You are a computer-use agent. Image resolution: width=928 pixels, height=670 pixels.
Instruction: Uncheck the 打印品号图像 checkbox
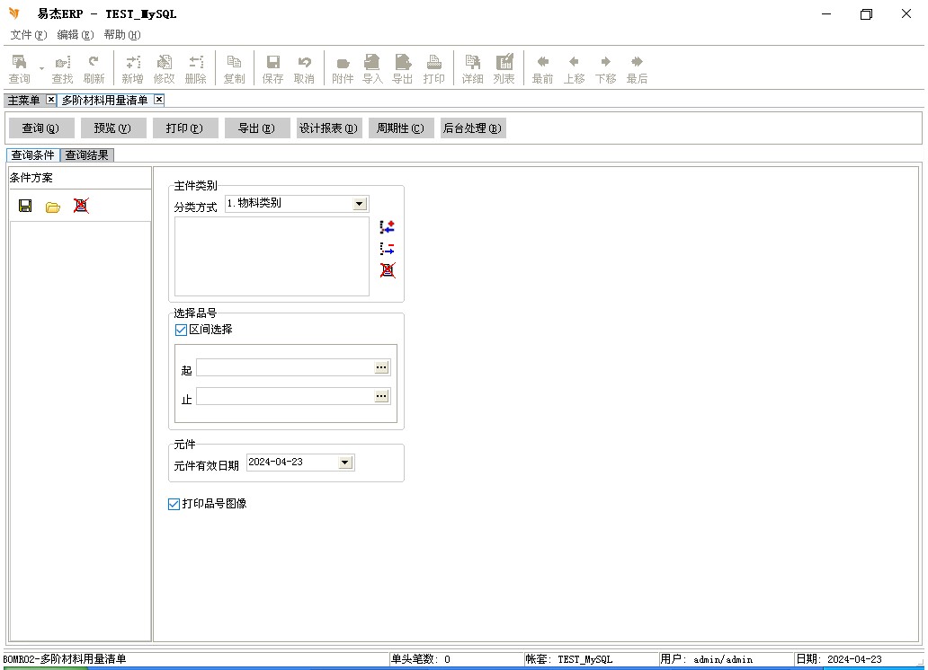click(174, 505)
